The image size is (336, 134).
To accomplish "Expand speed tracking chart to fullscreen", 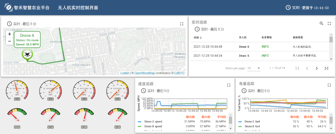I will click(x=229, y=85).
